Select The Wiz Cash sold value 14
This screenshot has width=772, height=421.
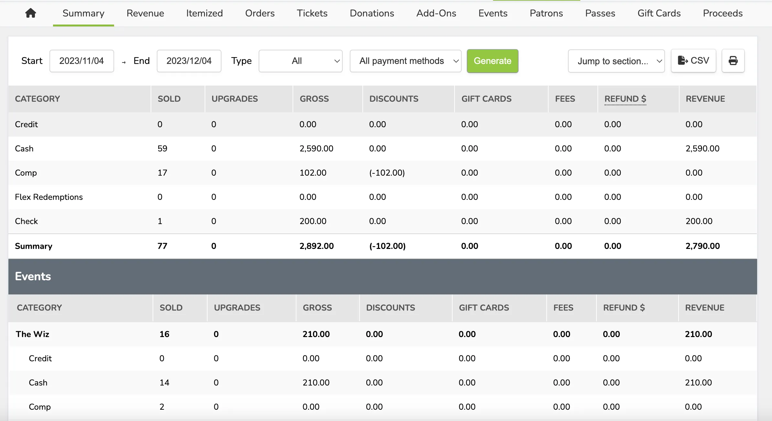[164, 383]
